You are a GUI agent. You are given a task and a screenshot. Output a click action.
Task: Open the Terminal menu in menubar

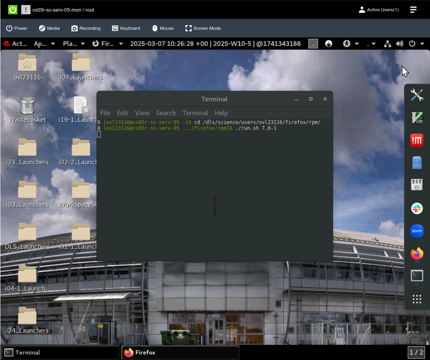[x=195, y=113]
